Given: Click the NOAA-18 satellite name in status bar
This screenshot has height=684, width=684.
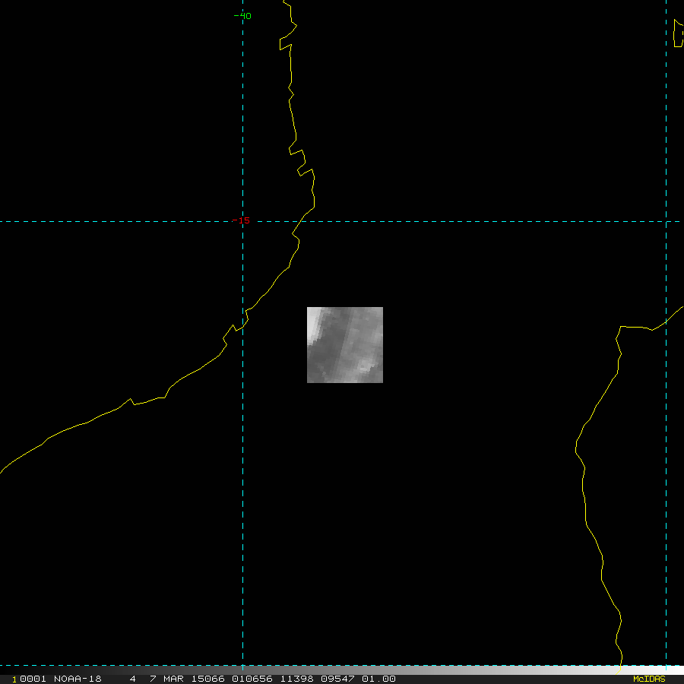Looking at the screenshot, I should (78, 679).
